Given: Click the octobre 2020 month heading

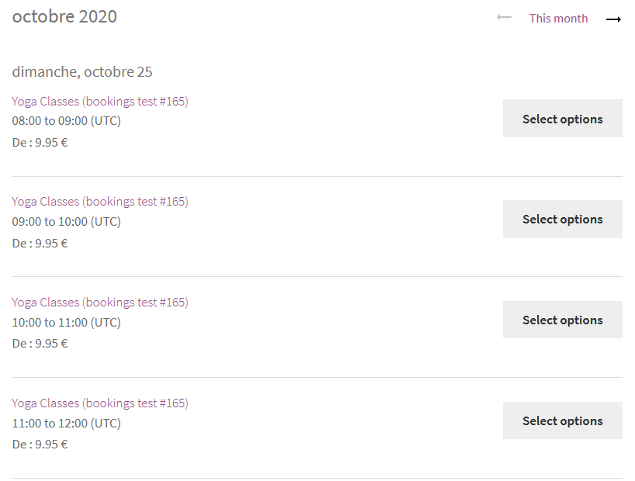Looking at the screenshot, I should coord(64,17).
